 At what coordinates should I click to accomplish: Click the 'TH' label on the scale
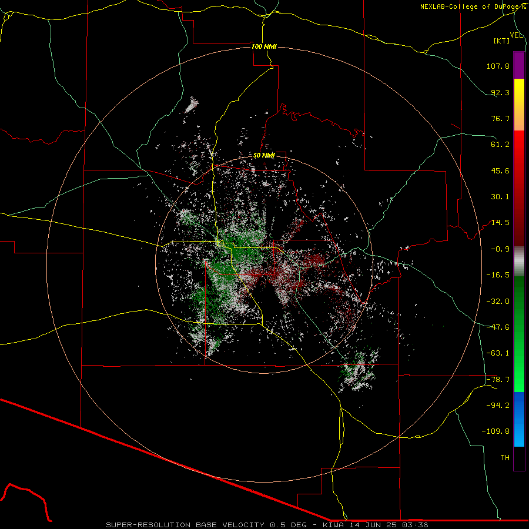click(x=505, y=458)
